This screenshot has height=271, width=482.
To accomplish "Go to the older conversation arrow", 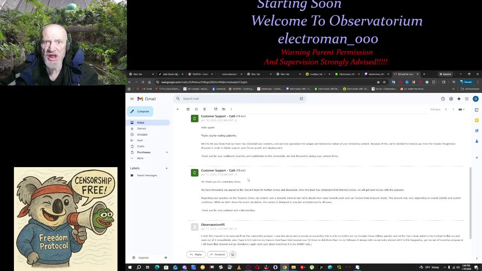I will point(453,109).
